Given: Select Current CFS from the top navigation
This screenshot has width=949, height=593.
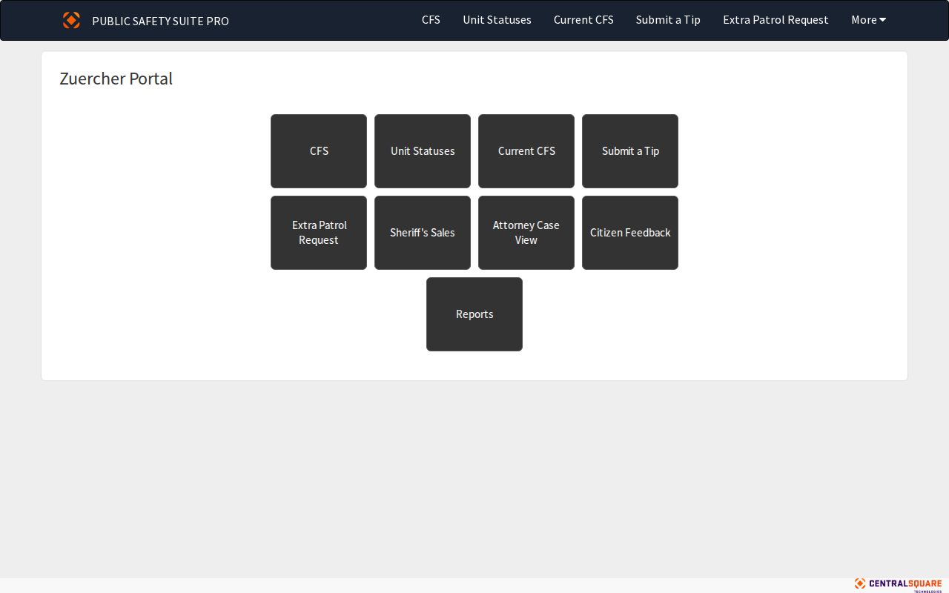Looking at the screenshot, I should [x=583, y=20].
